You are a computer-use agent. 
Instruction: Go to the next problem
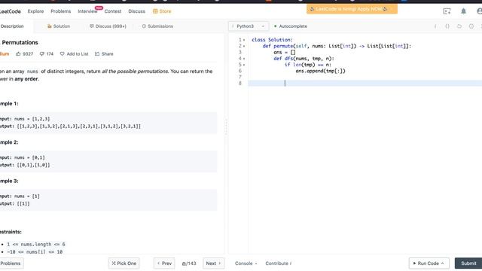point(213,263)
